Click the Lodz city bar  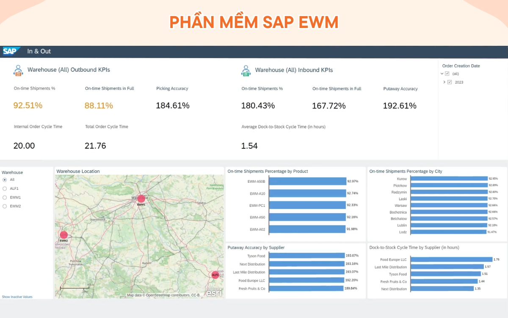click(x=448, y=232)
